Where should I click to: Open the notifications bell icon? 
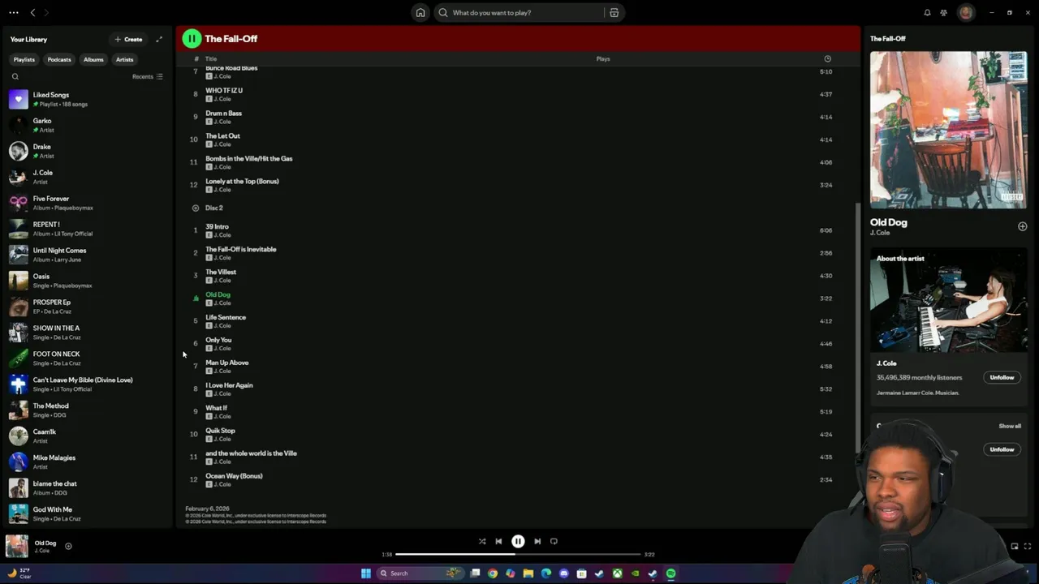pyautogui.click(x=927, y=12)
